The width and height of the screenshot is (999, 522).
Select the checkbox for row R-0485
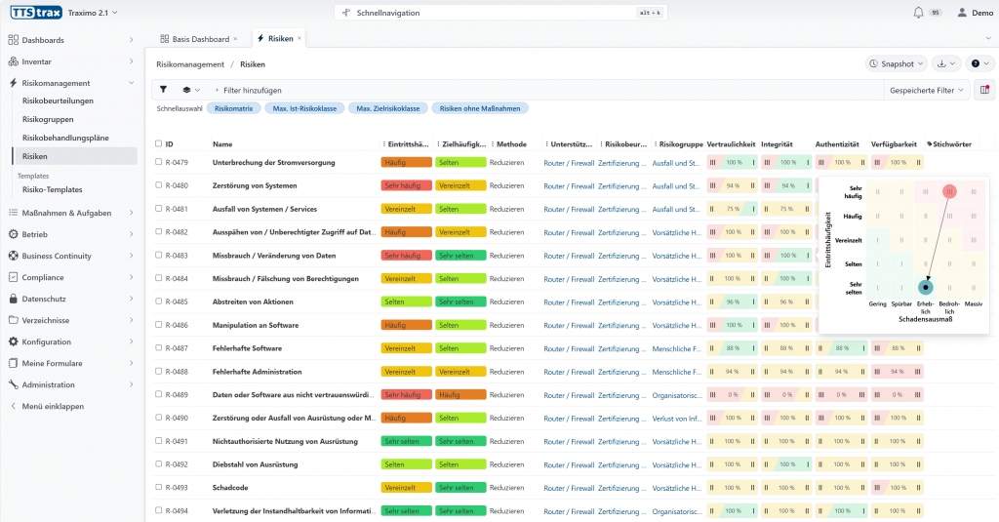tap(159, 301)
